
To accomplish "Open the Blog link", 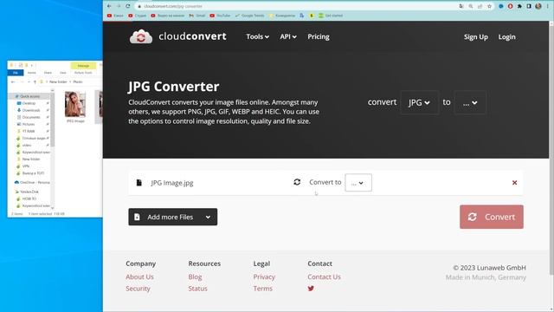I will 195,276.
